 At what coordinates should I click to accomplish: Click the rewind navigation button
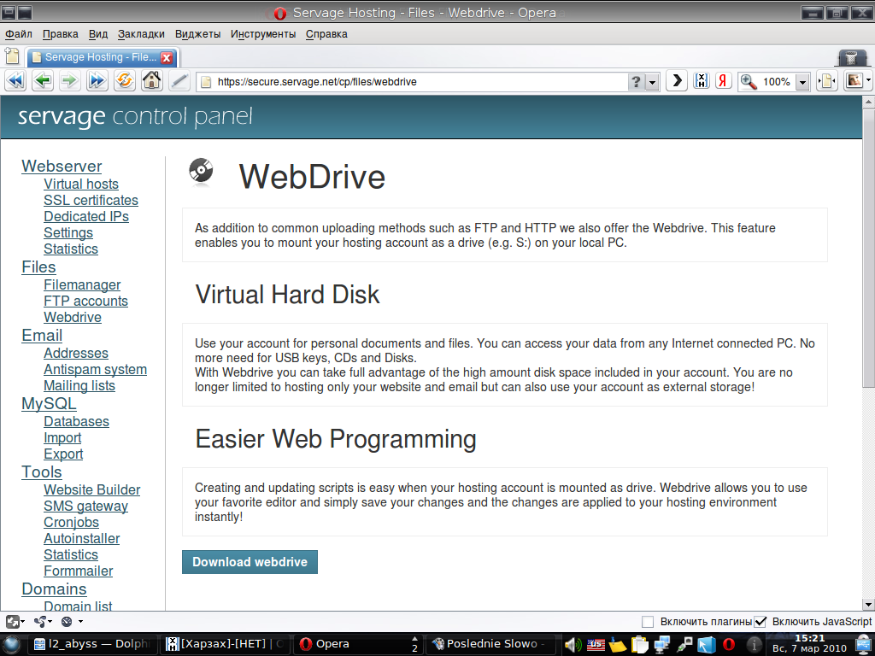click(x=15, y=81)
